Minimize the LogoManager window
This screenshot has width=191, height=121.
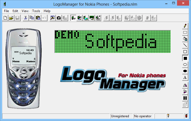(x=166, y=3)
